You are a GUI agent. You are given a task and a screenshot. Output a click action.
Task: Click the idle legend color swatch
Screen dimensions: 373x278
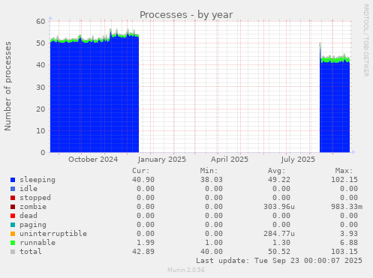click(x=13, y=189)
